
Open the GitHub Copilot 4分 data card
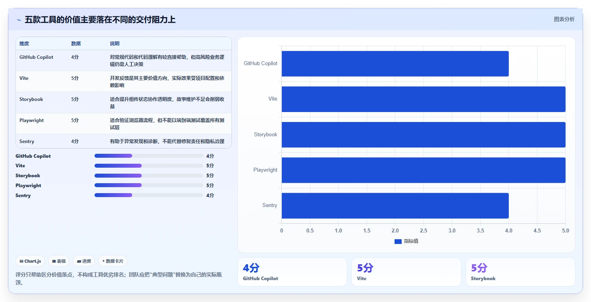(292, 272)
